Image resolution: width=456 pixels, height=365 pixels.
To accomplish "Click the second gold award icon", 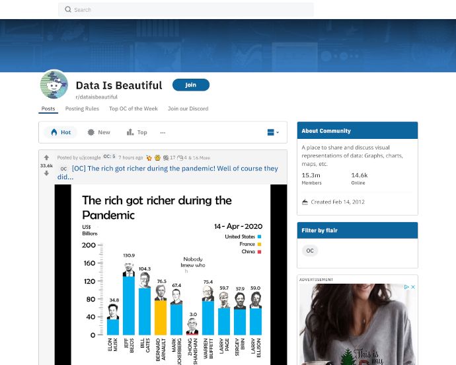I will [x=158, y=158].
